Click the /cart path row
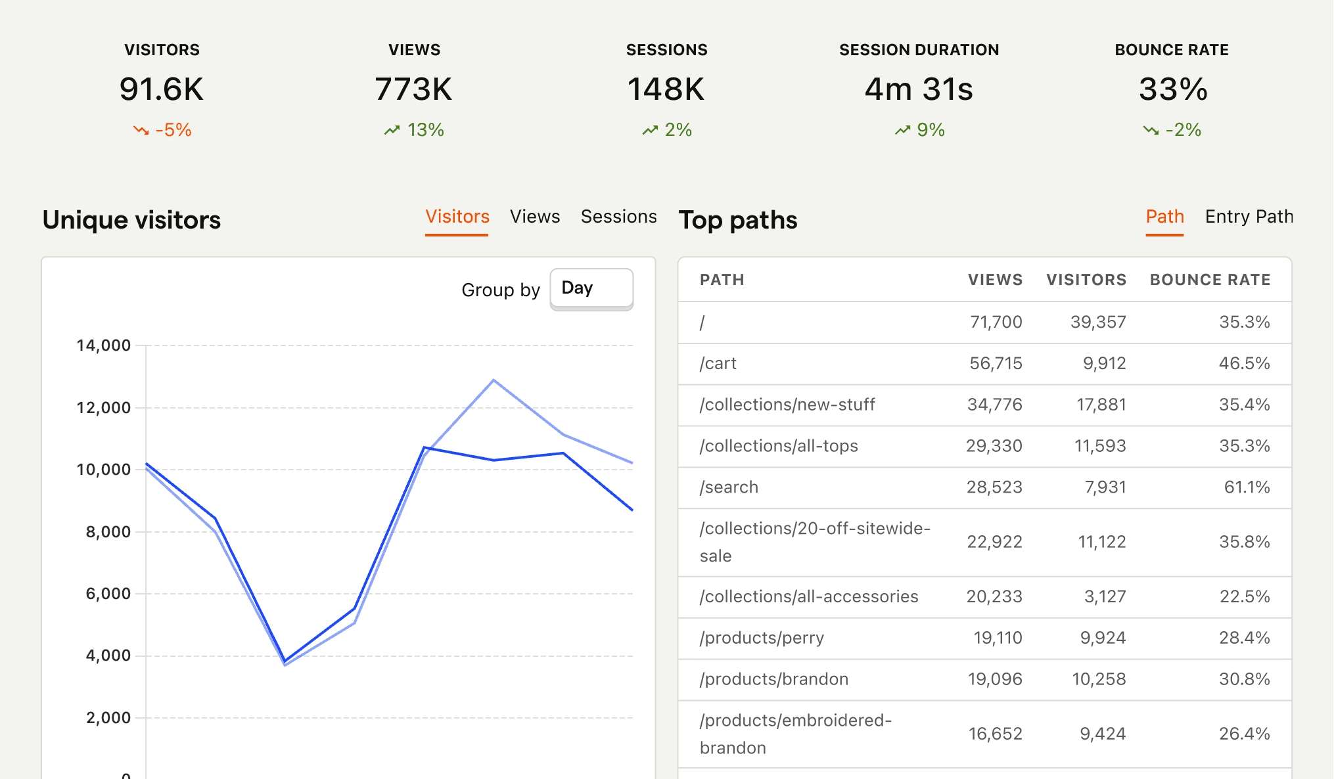 718,363
